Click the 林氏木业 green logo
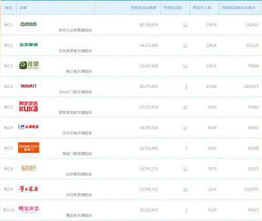Image resolution: width=262 pixels, height=221 pixels. (x=28, y=24)
